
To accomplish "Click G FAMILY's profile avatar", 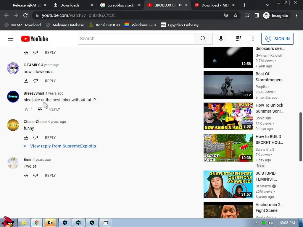I will pyautogui.click(x=13, y=68).
